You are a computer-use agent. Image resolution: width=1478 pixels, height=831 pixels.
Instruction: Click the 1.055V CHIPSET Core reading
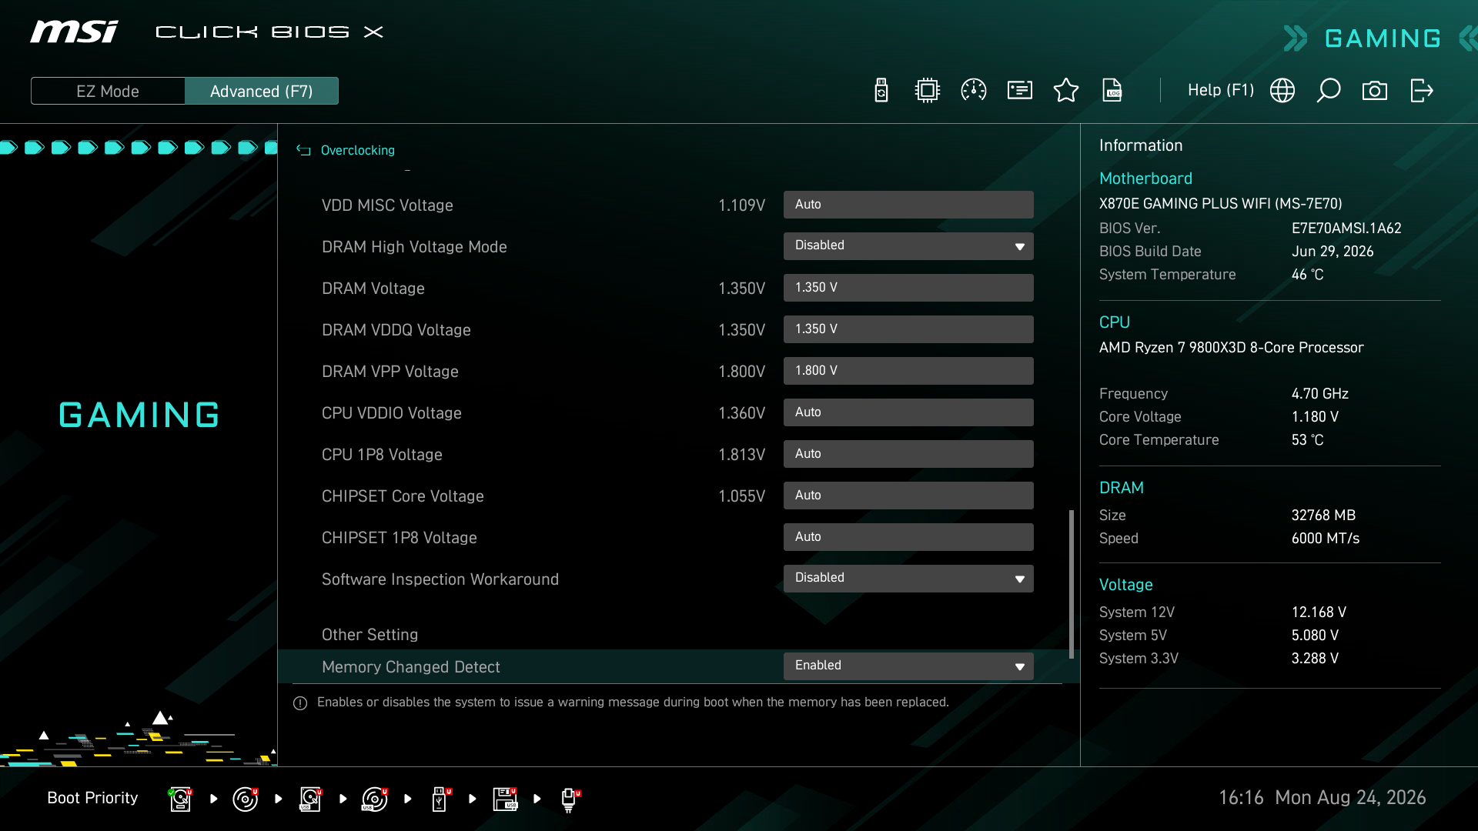click(741, 496)
